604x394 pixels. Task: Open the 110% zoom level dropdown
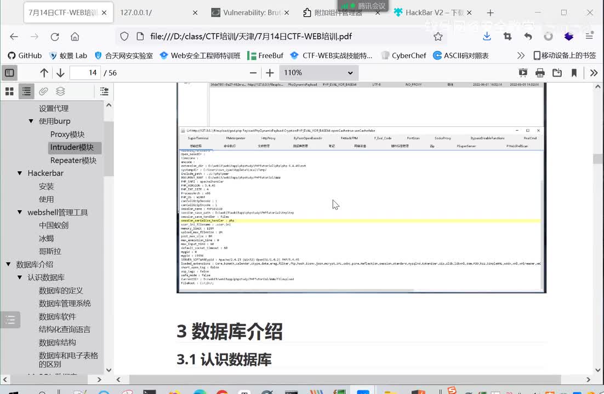318,73
